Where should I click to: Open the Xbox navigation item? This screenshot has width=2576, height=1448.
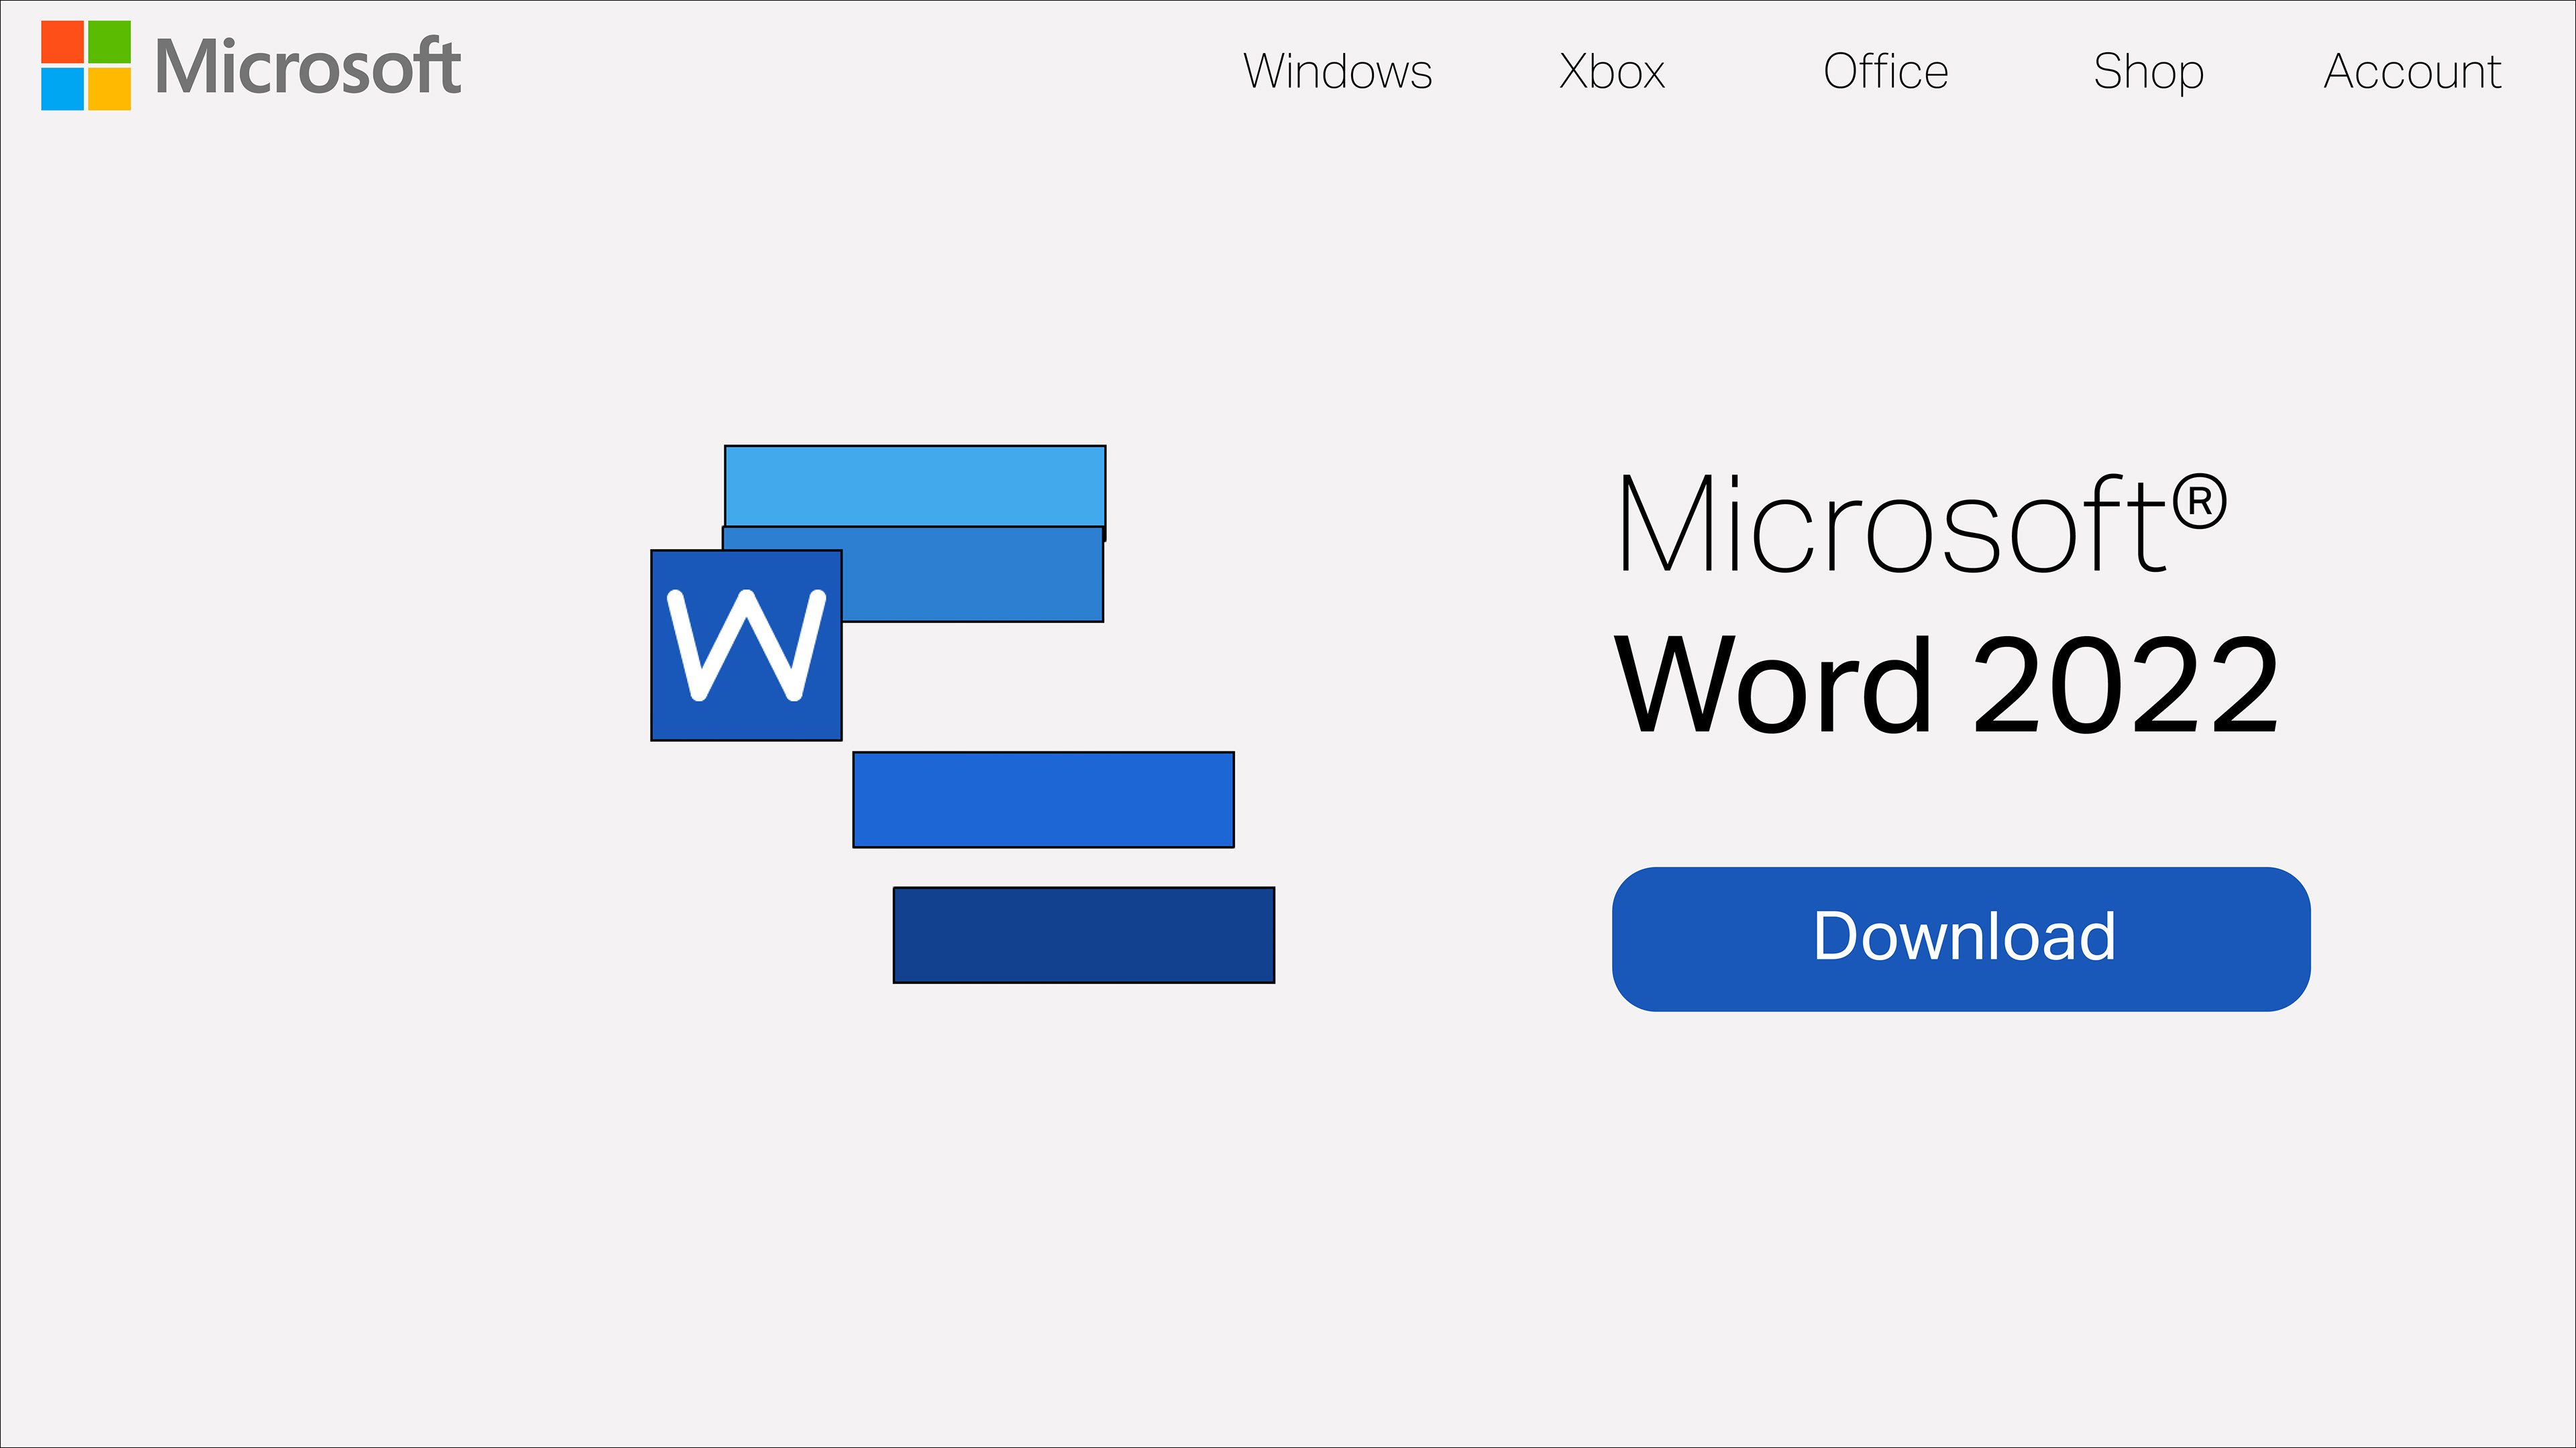tap(1612, 71)
